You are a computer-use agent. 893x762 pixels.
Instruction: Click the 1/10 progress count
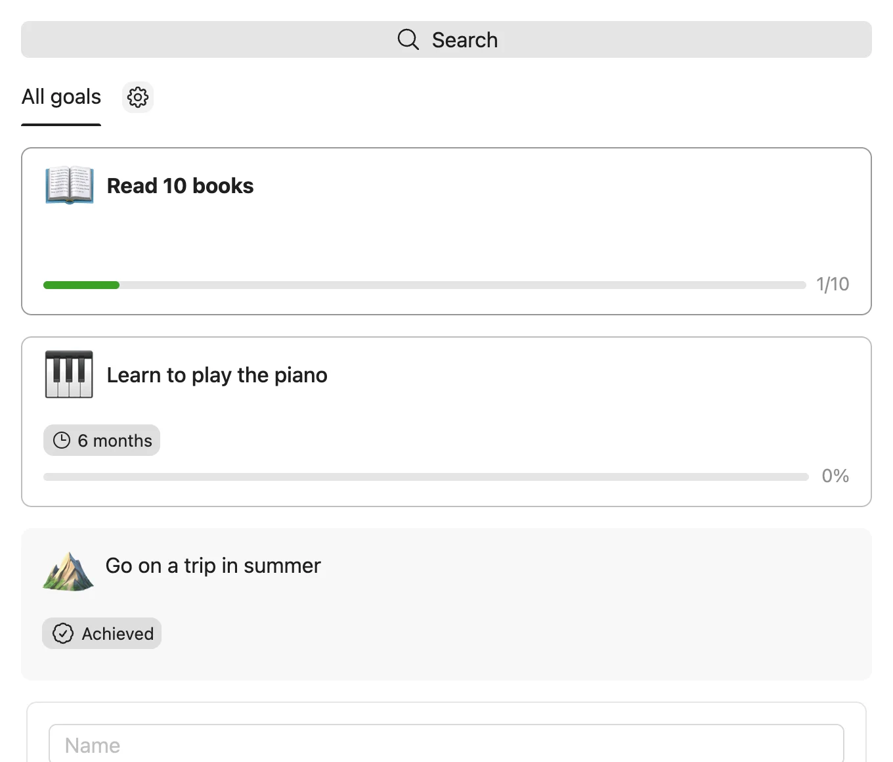(x=833, y=284)
